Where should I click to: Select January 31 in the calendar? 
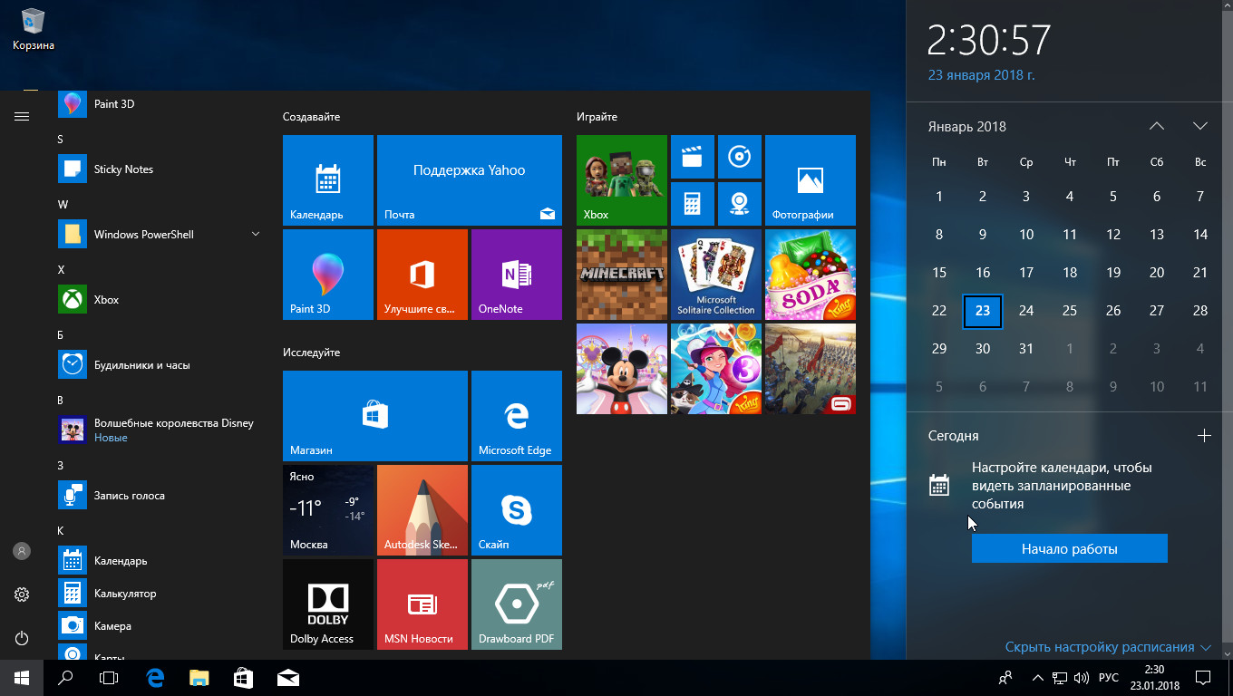[1025, 348]
